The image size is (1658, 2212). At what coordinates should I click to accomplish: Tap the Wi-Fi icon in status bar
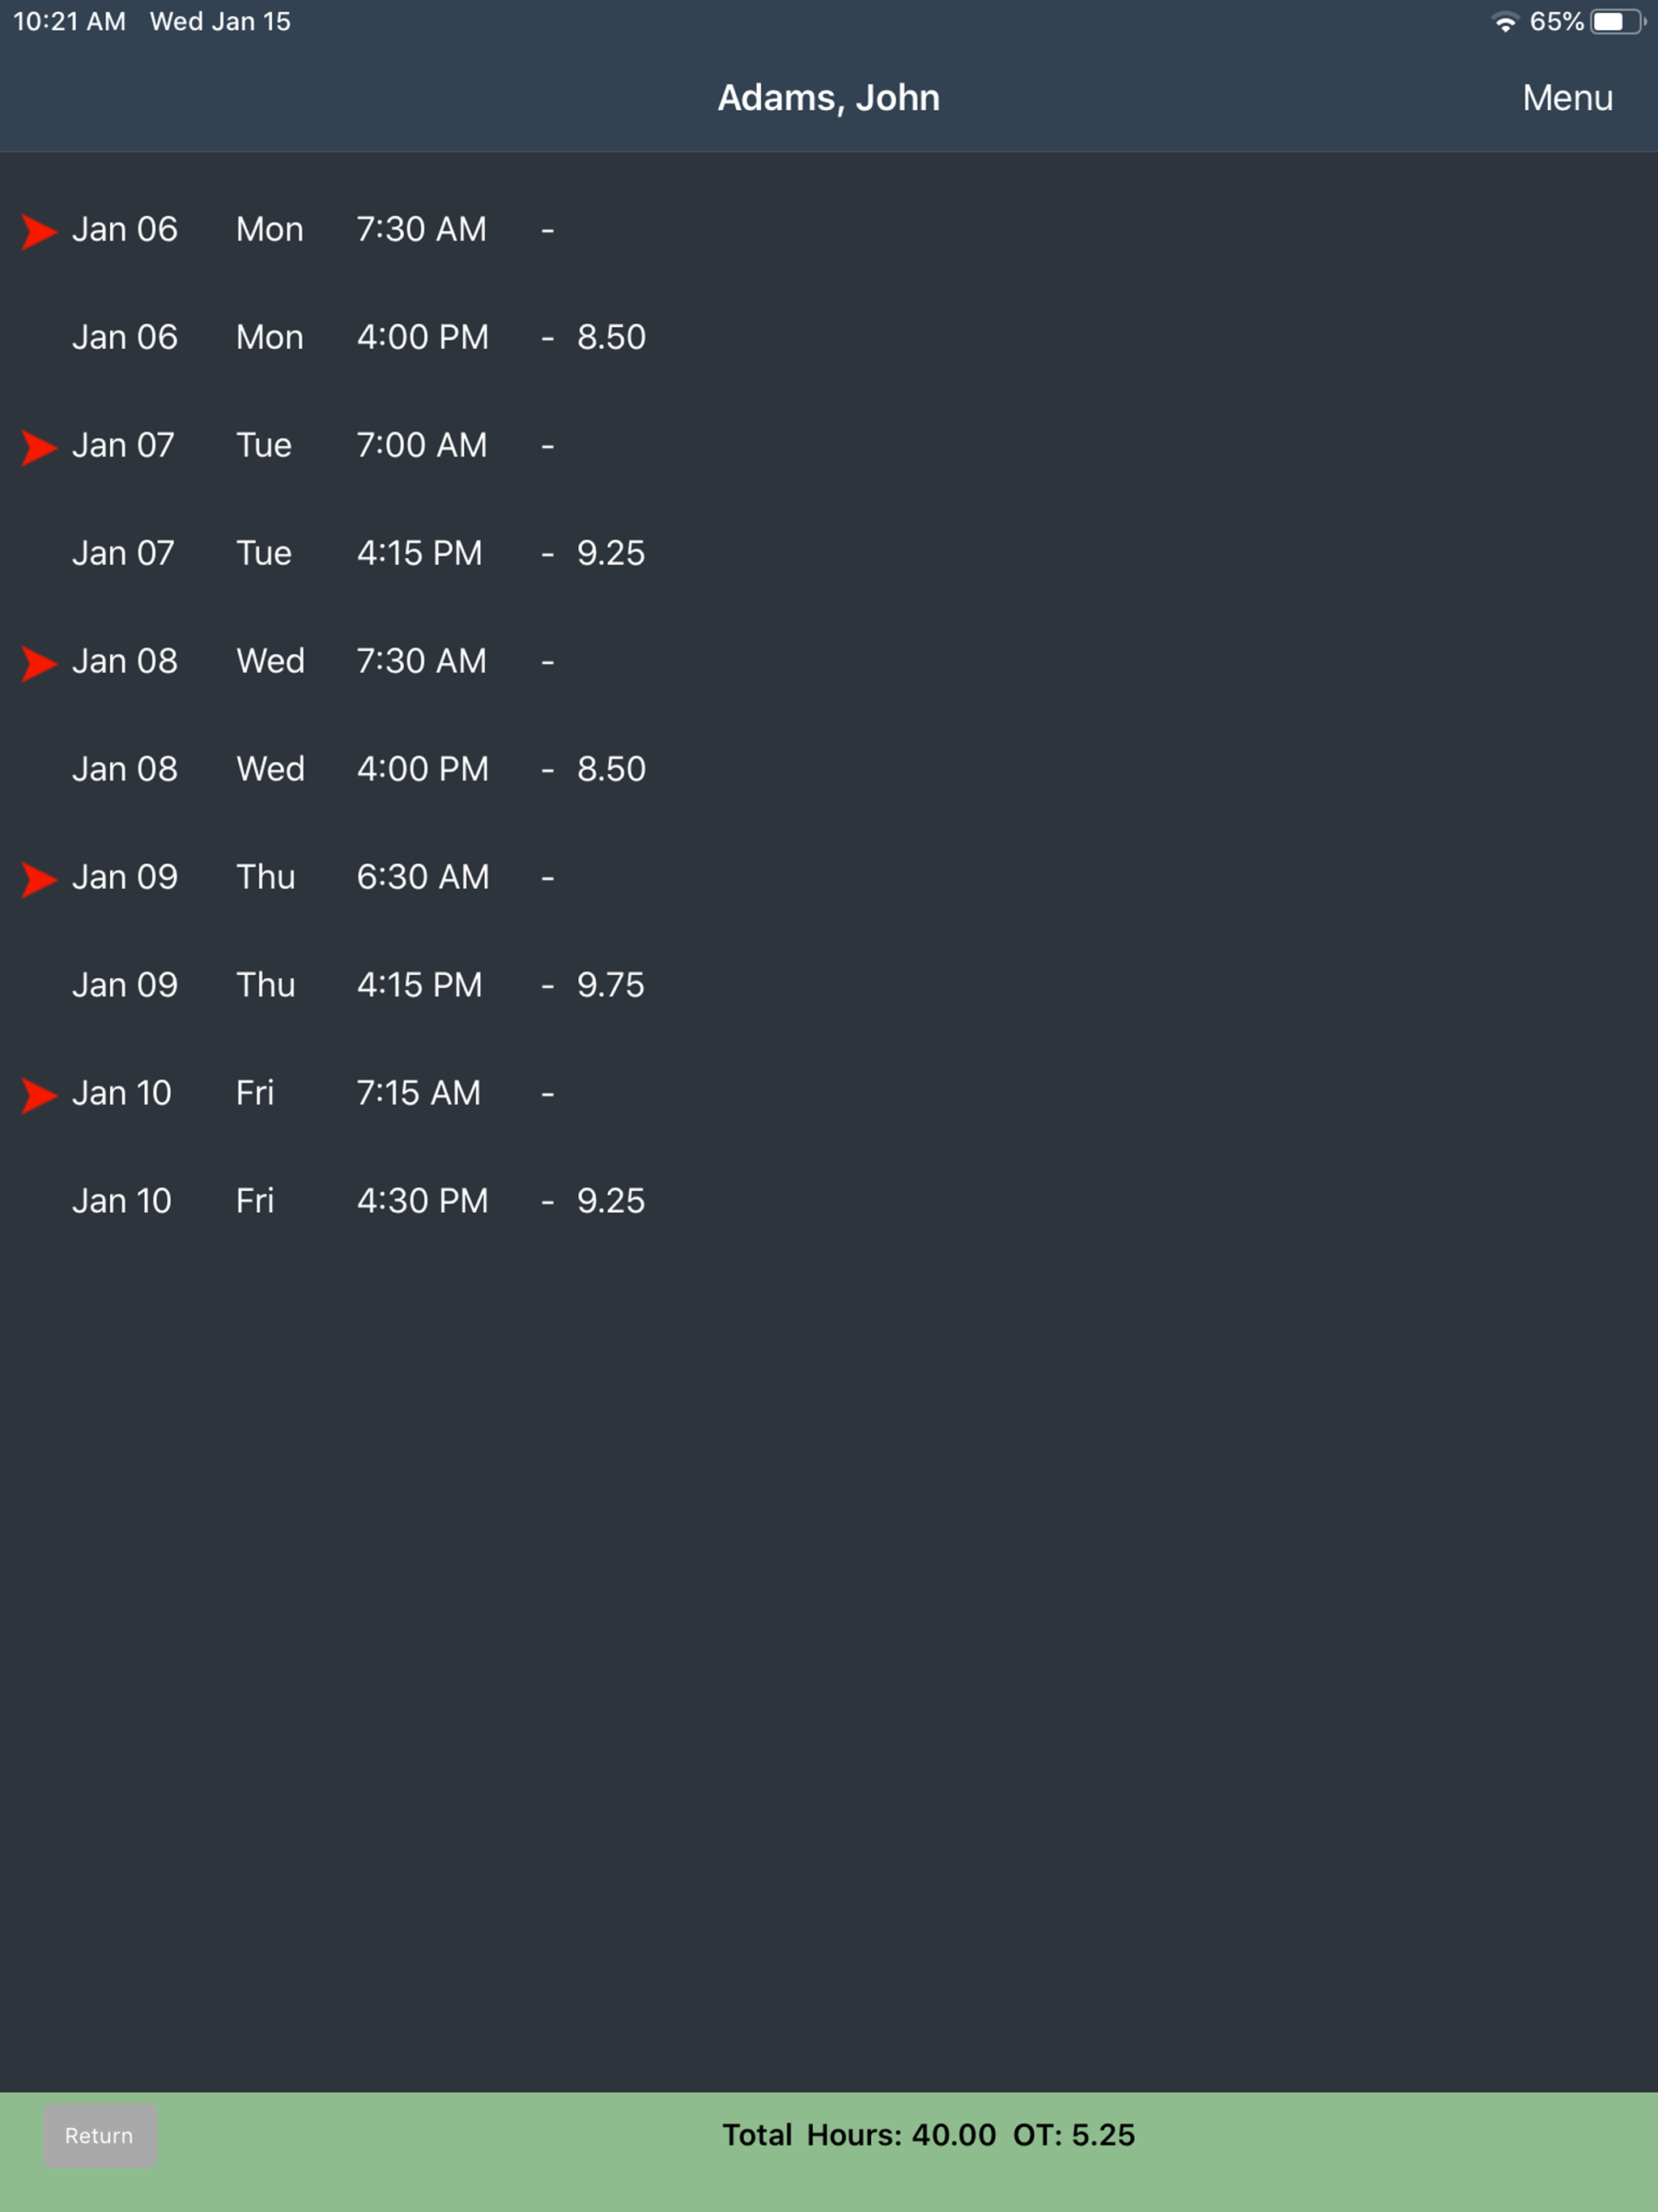1505,22
